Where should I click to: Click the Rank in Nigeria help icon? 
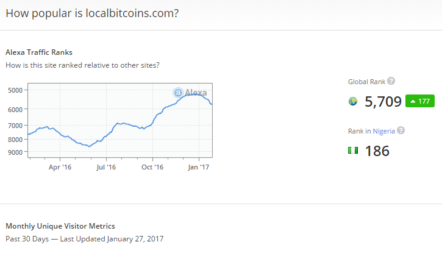pos(401,130)
